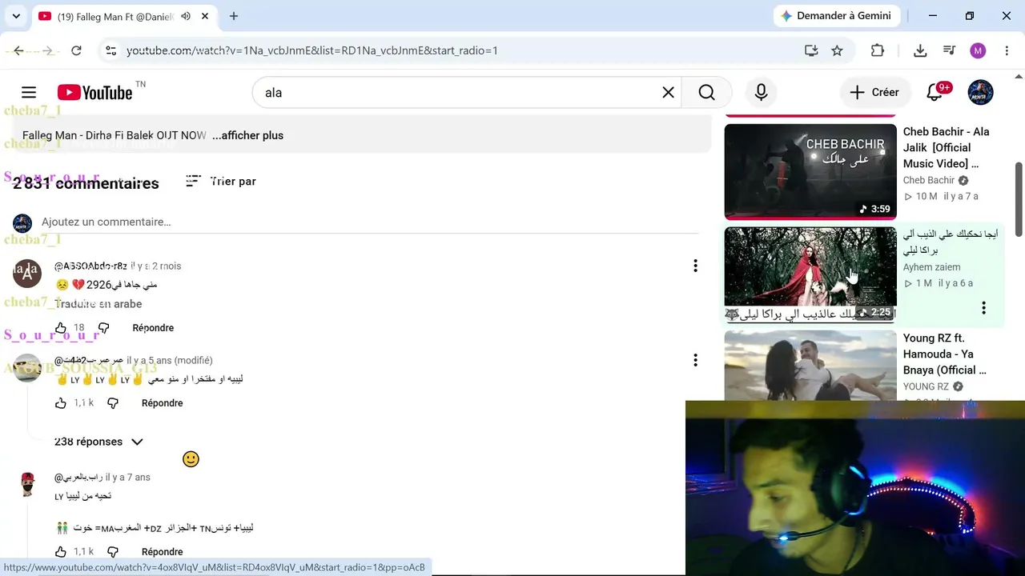This screenshot has width=1025, height=576.
Task: View site information icon in address bar
Action: click(x=111, y=50)
